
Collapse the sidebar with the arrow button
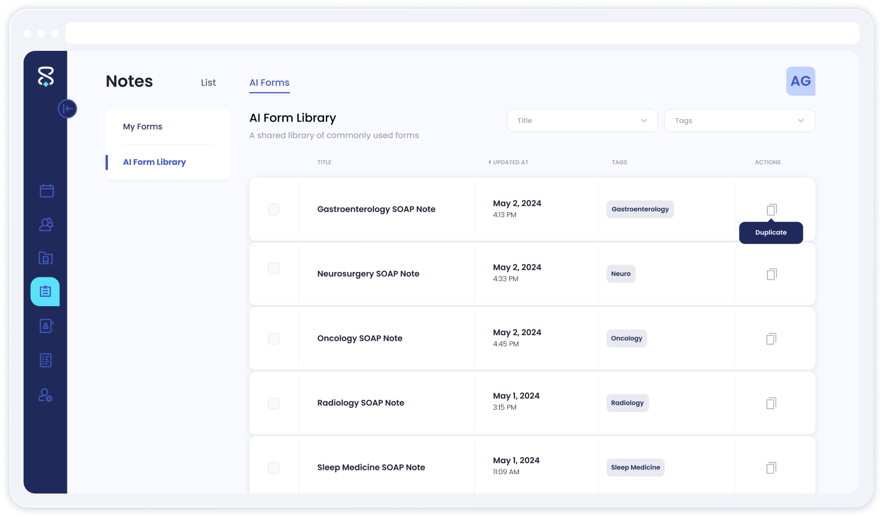coord(67,109)
